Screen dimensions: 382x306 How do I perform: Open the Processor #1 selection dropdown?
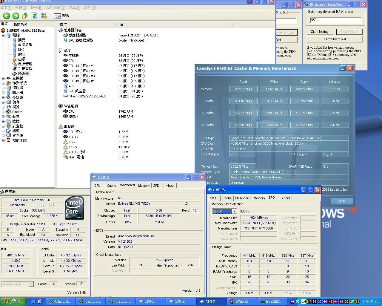pyautogui.click(x=31, y=284)
